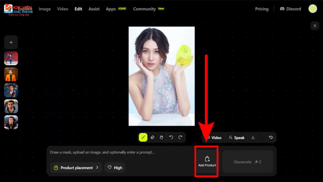Switch to the Image tab
This screenshot has height=182, width=323.
click(45, 9)
